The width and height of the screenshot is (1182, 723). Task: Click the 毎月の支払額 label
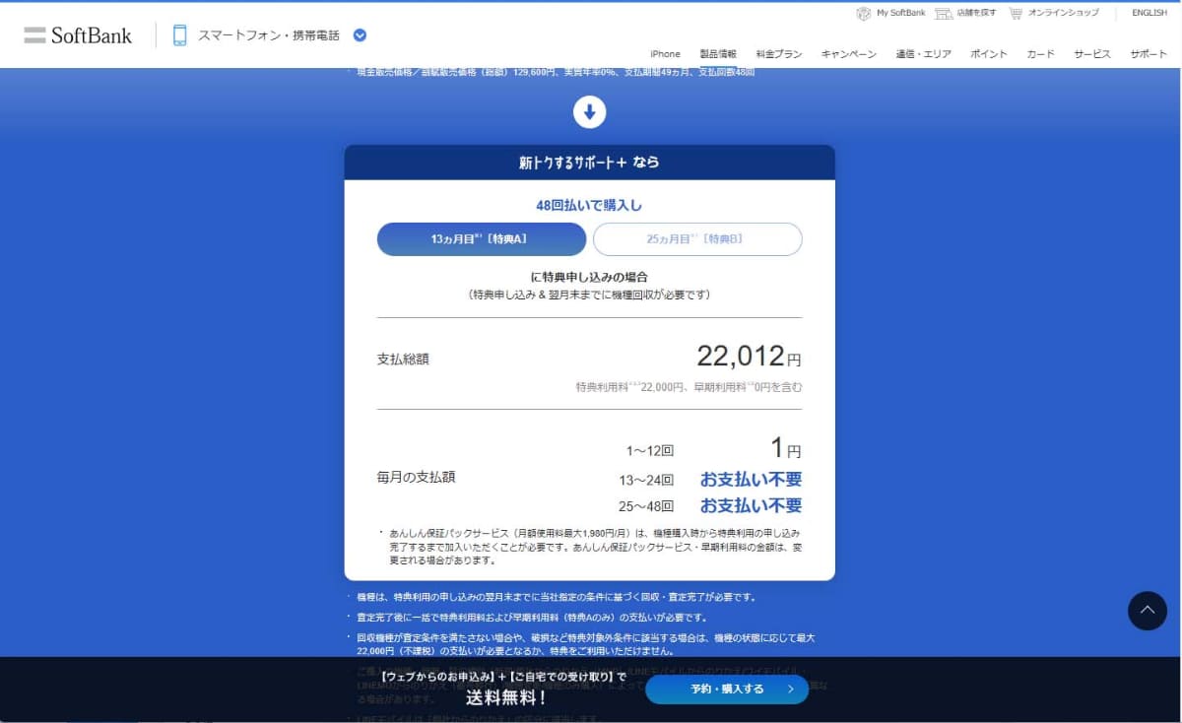[417, 477]
